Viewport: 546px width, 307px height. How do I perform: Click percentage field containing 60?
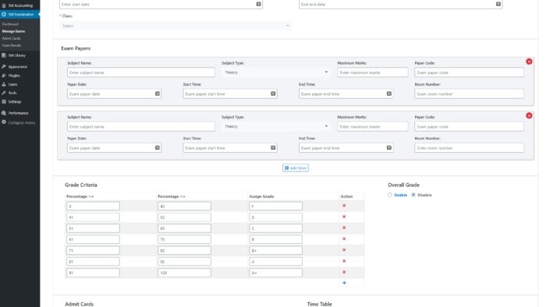click(184, 228)
